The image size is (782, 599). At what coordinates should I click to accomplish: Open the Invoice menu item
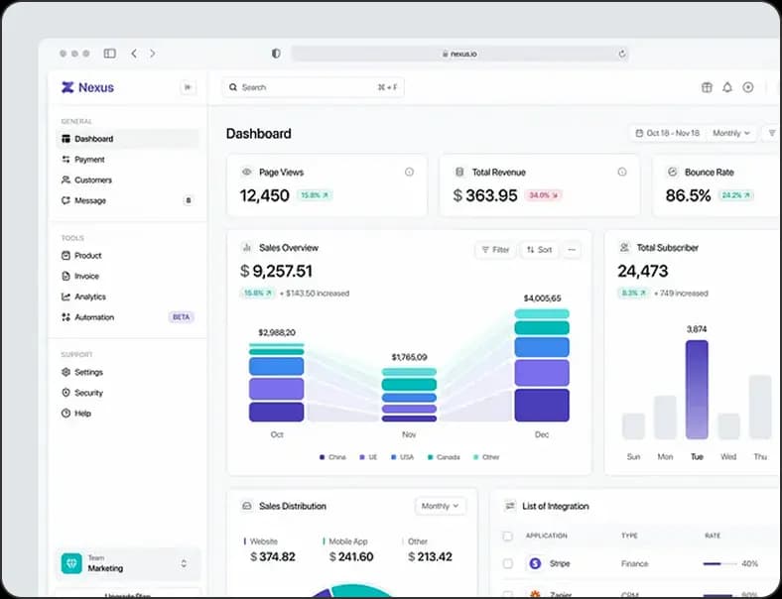[128, 276]
